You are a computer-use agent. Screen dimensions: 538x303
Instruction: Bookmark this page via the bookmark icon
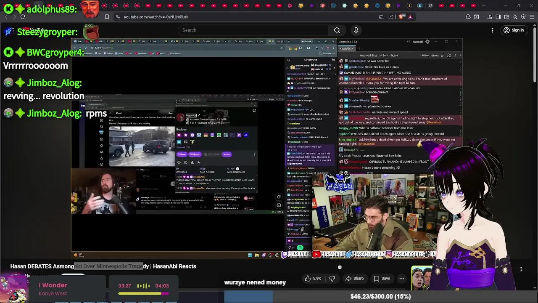click(x=107, y=17)
